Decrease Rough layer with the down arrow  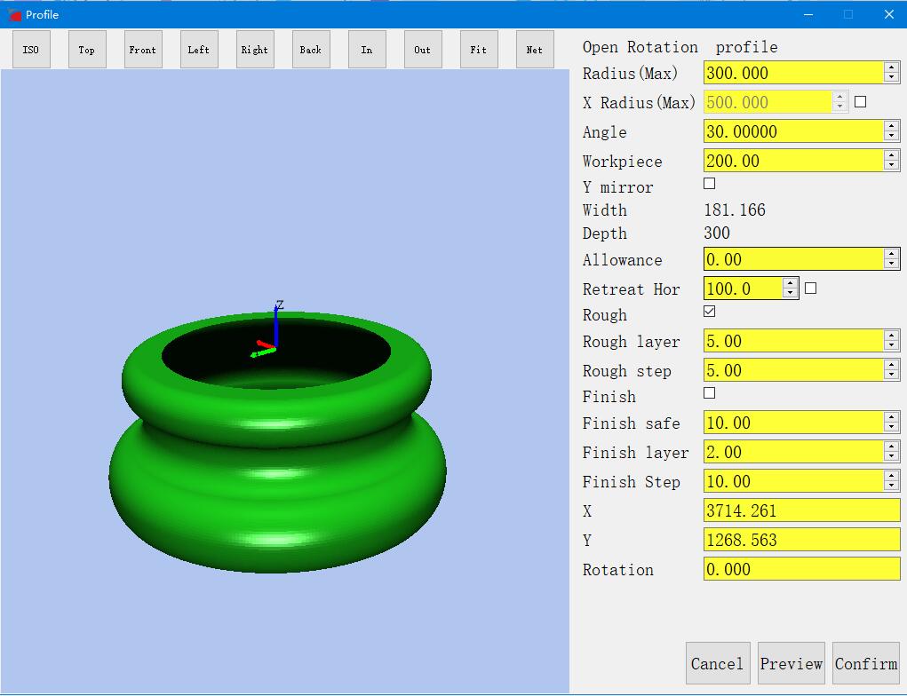pos(891,346)
